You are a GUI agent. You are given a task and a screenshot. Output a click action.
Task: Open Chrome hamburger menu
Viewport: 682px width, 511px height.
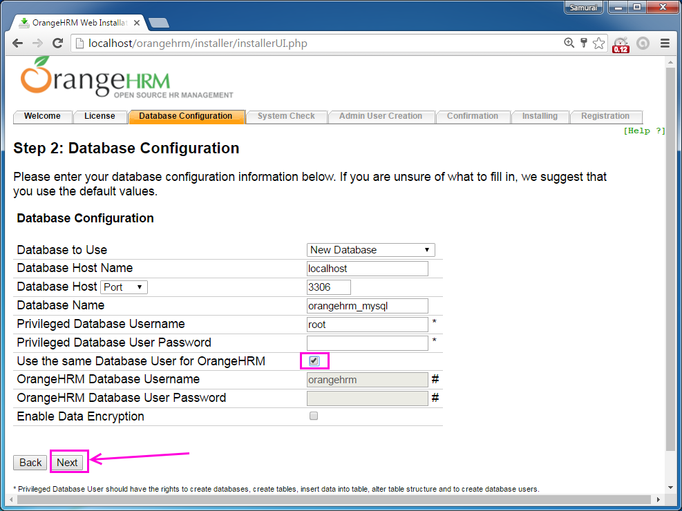[x=665, y=43]
